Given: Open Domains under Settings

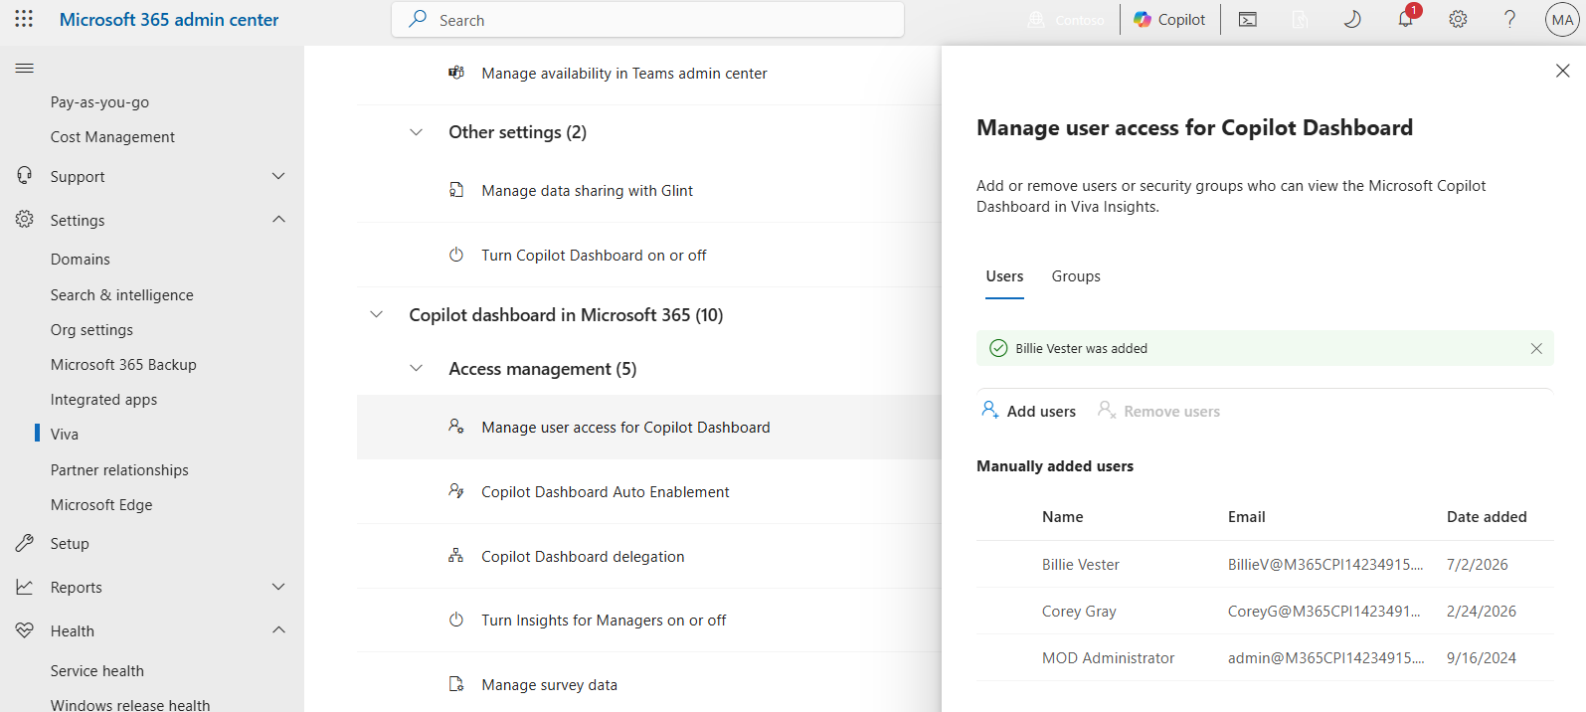Looking at the screenshot, I should 81,259.
